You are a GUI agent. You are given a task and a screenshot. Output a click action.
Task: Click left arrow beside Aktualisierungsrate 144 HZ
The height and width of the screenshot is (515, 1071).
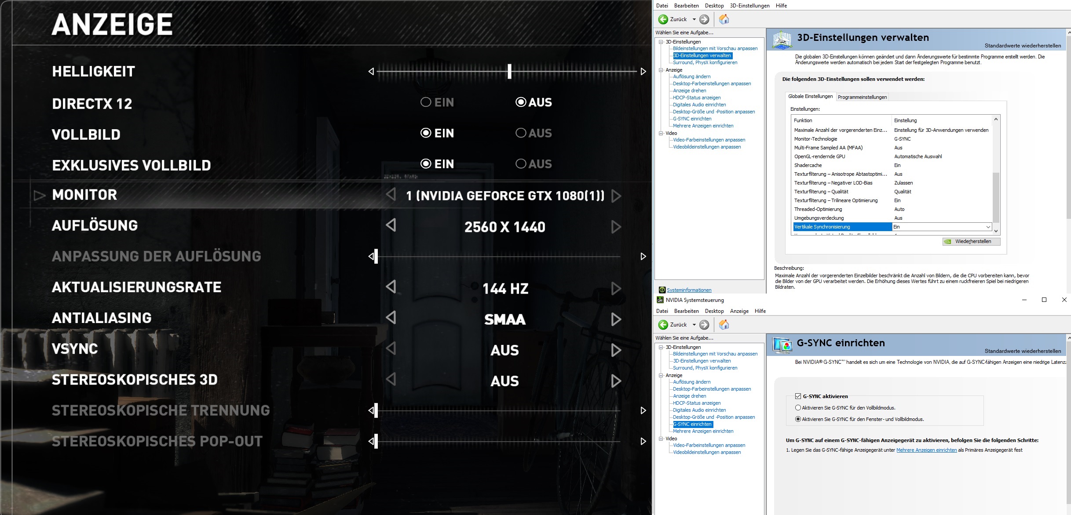391,287
